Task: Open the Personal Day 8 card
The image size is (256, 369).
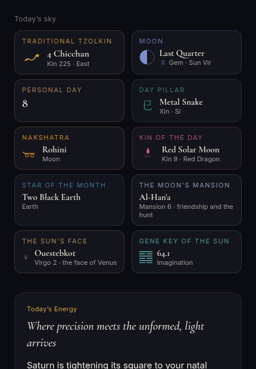Action: click(x=69, y=101)
